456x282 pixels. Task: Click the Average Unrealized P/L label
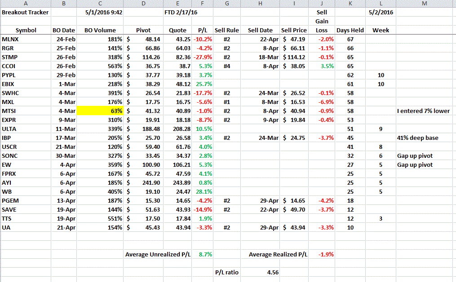click(x=158, y=255)
